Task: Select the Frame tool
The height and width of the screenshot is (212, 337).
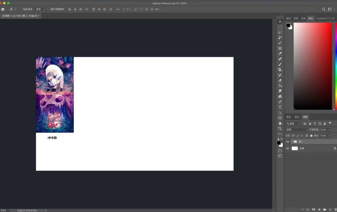Action: point(280,48)
